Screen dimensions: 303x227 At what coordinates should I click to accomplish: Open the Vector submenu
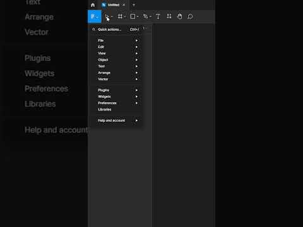tap(116, 79)
